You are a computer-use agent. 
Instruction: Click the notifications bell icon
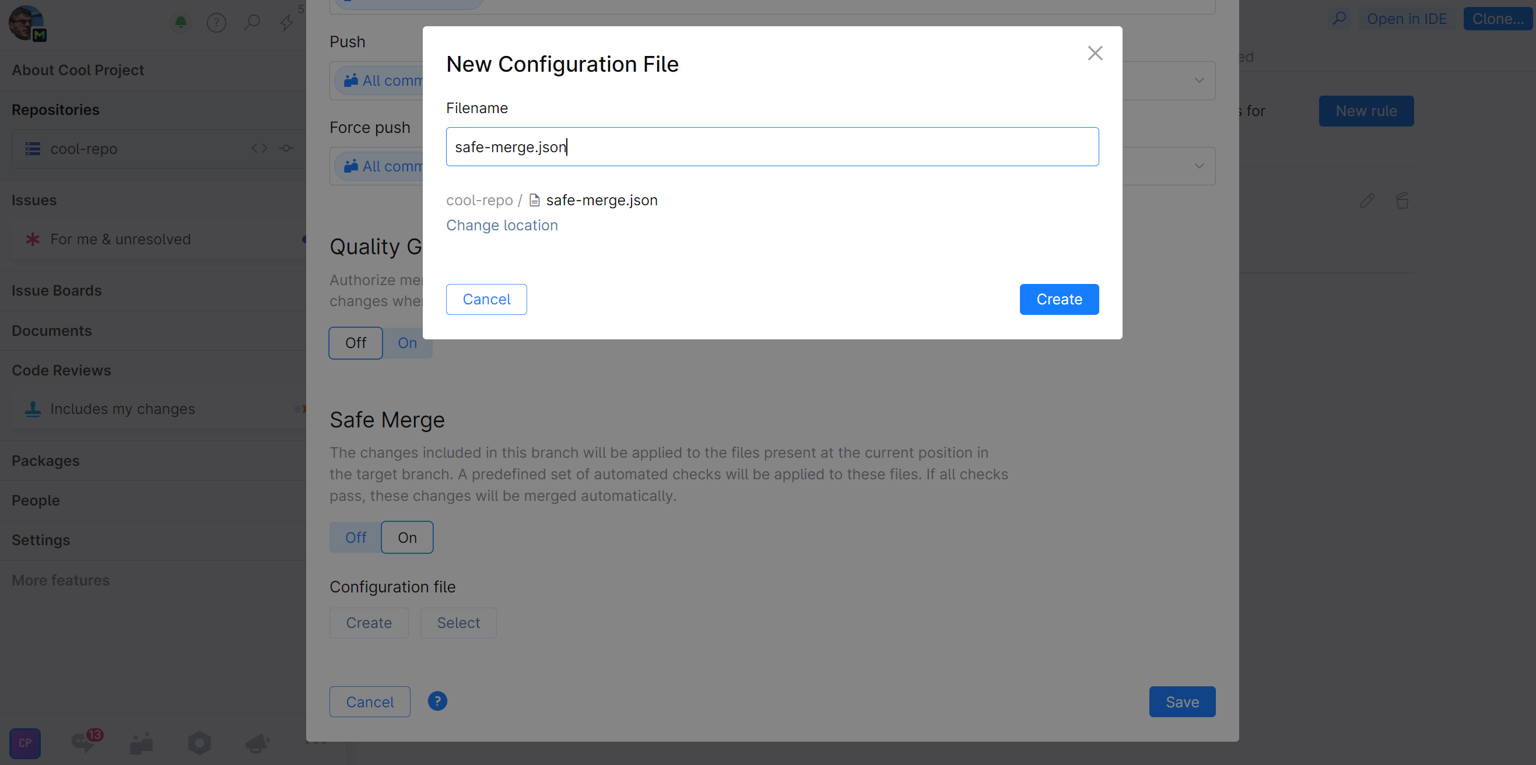tap(181, 23)
